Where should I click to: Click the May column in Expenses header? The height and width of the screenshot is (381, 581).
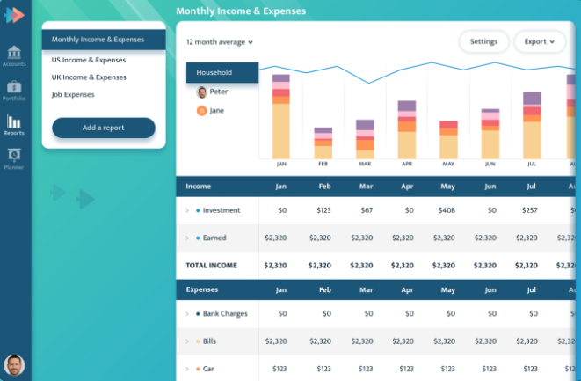(448, 289)
